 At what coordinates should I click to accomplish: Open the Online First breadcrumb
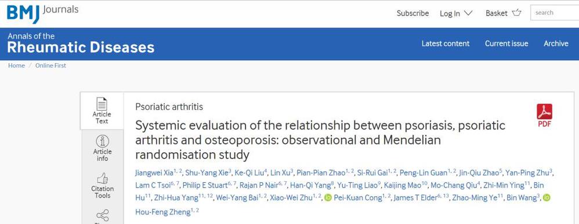pyautogui.click(x=50, y=65)
